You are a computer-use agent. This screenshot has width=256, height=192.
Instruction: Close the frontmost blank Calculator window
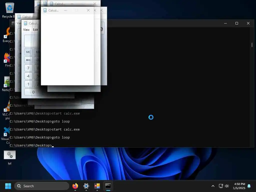[88, 10]
